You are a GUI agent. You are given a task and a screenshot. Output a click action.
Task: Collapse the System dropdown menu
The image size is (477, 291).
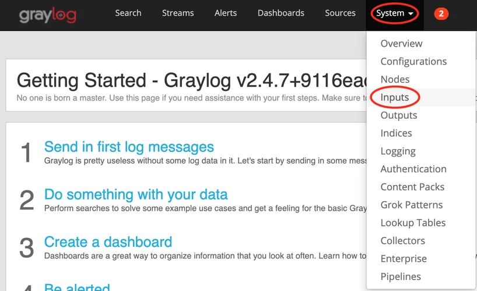tap(395, 13)
